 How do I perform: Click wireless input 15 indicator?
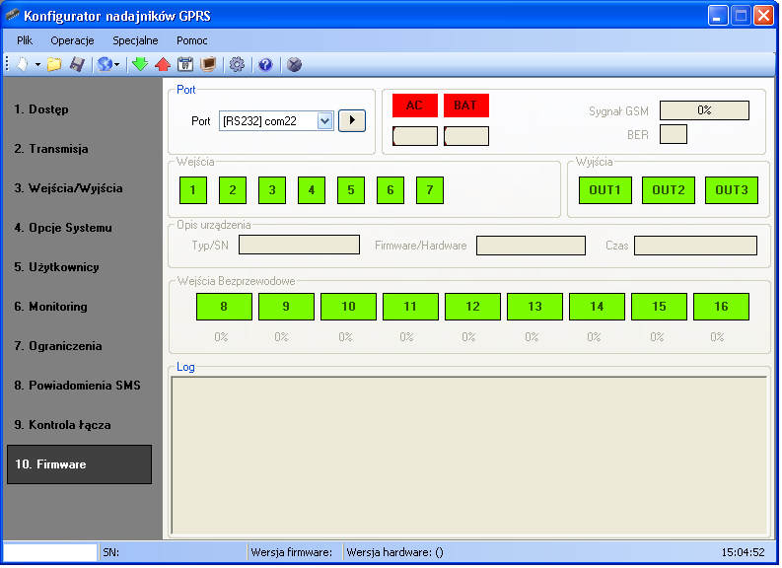[659, 307]
